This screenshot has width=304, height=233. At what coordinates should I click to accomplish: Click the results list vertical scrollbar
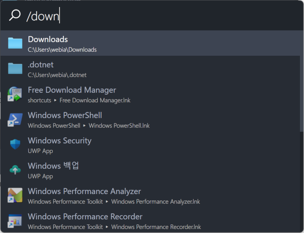point(301,82)
